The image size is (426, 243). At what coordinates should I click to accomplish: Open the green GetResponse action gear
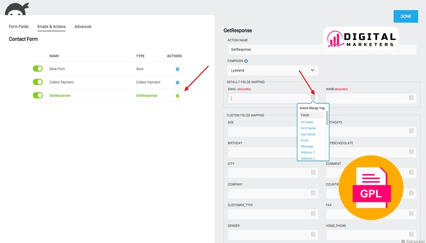click(177, 96)
